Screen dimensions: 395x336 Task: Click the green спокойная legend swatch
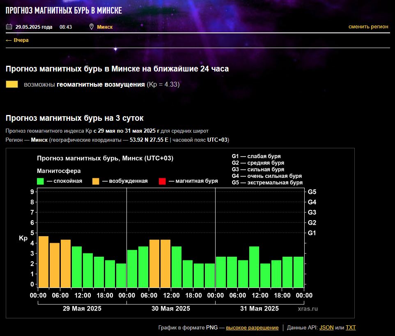pos(40,181)
